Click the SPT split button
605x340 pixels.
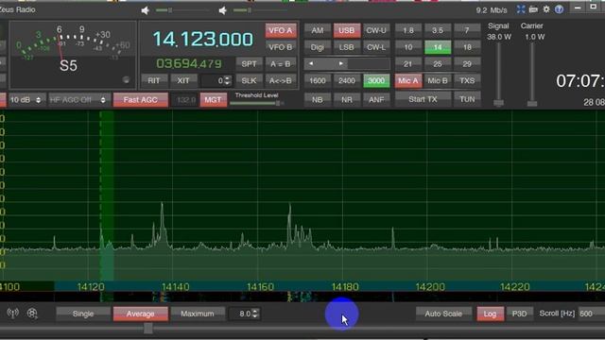249,64
